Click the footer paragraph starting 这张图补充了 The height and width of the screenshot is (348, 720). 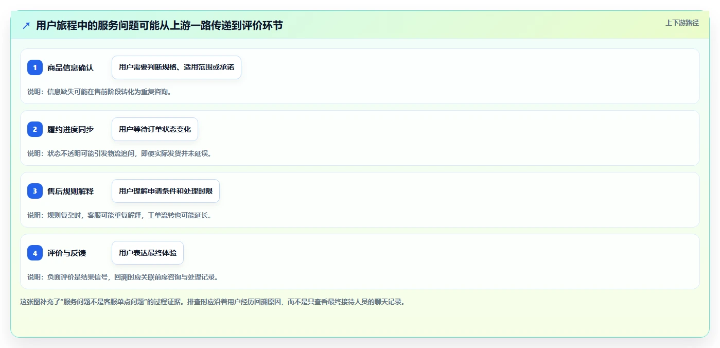coord(213,302)
